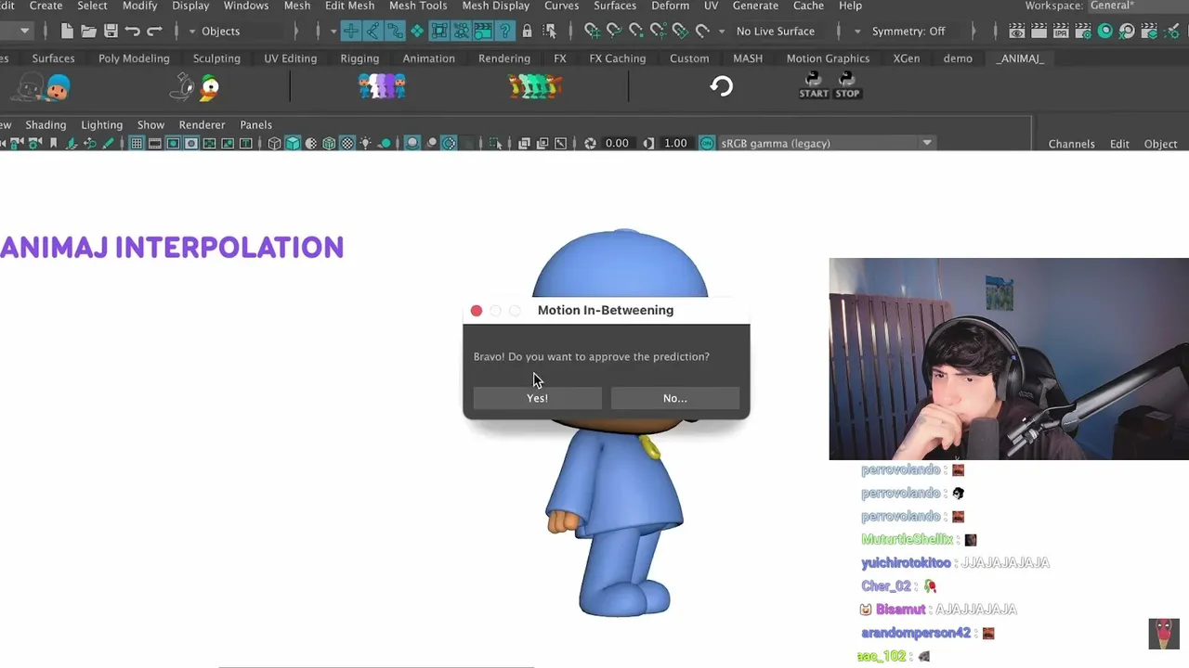The image size is (1189, 668).
Task: Toggle the miscellaneous selection mask (question mark)
Action: [506, 31]
